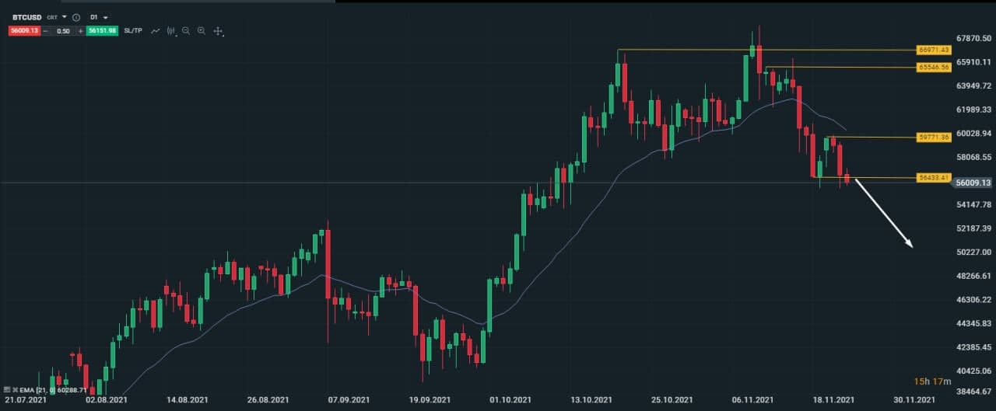Image resolution: width=996 pixels, height=411 pixels.
Task: Toggle the SL/TP option
Action: tap(133, 31)
